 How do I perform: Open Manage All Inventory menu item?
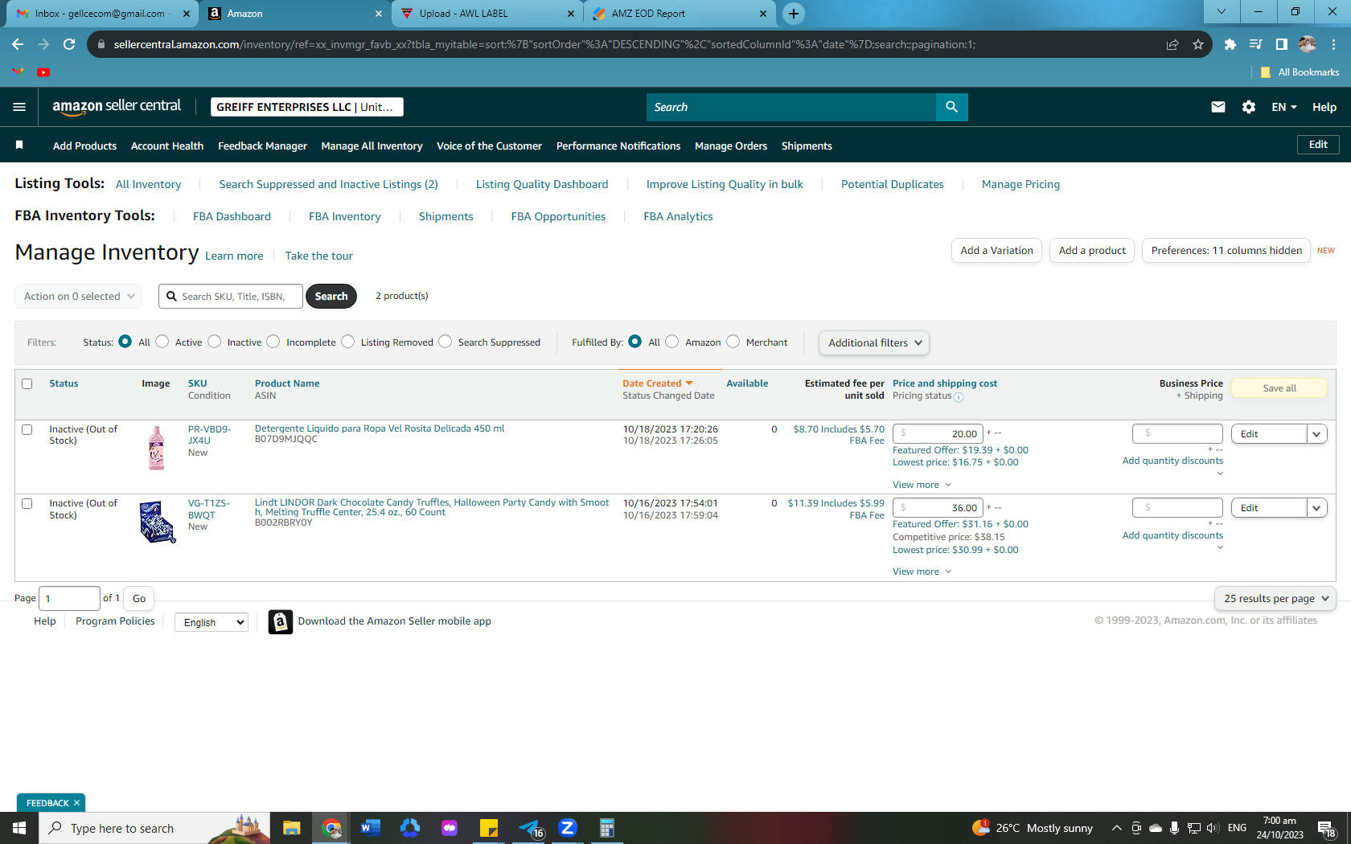coord(372,145)
